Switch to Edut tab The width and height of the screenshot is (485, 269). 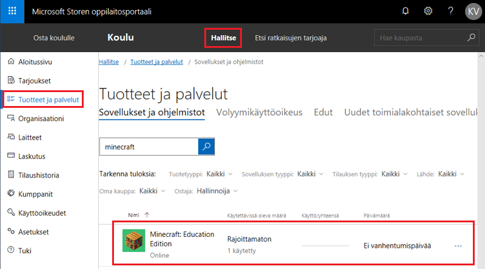pyautogui.click(x=323, y=112)
